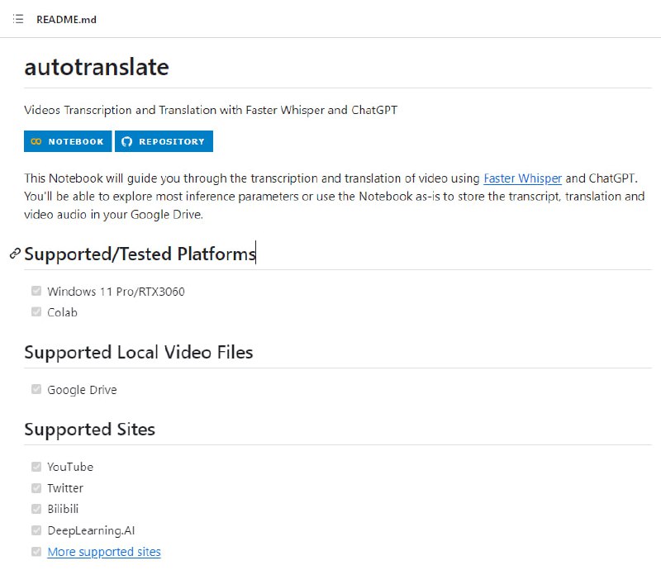
Task: Check the More supported sites checkbox
Action: (36, 552)
